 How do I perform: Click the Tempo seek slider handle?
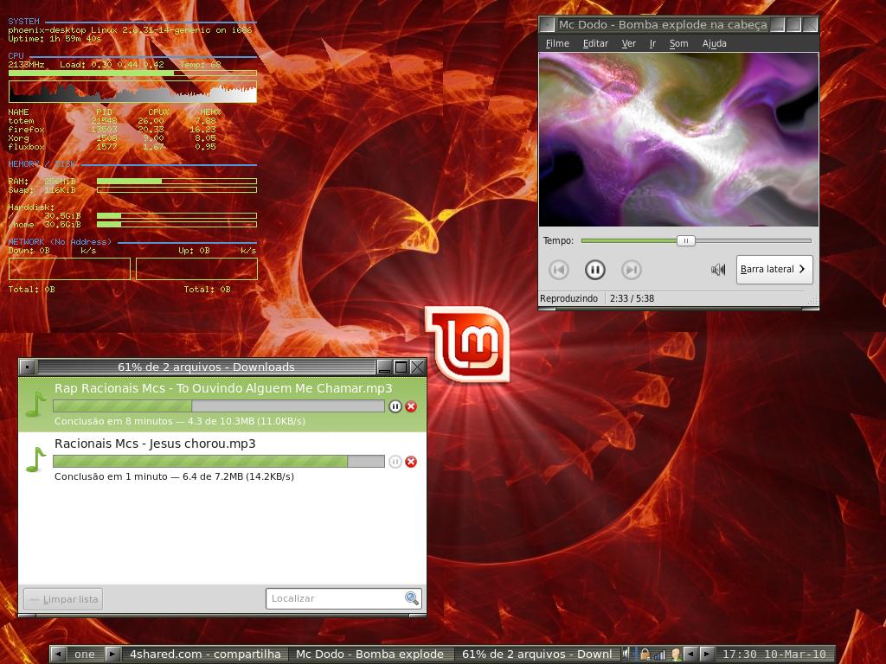[x=685, y=240]
